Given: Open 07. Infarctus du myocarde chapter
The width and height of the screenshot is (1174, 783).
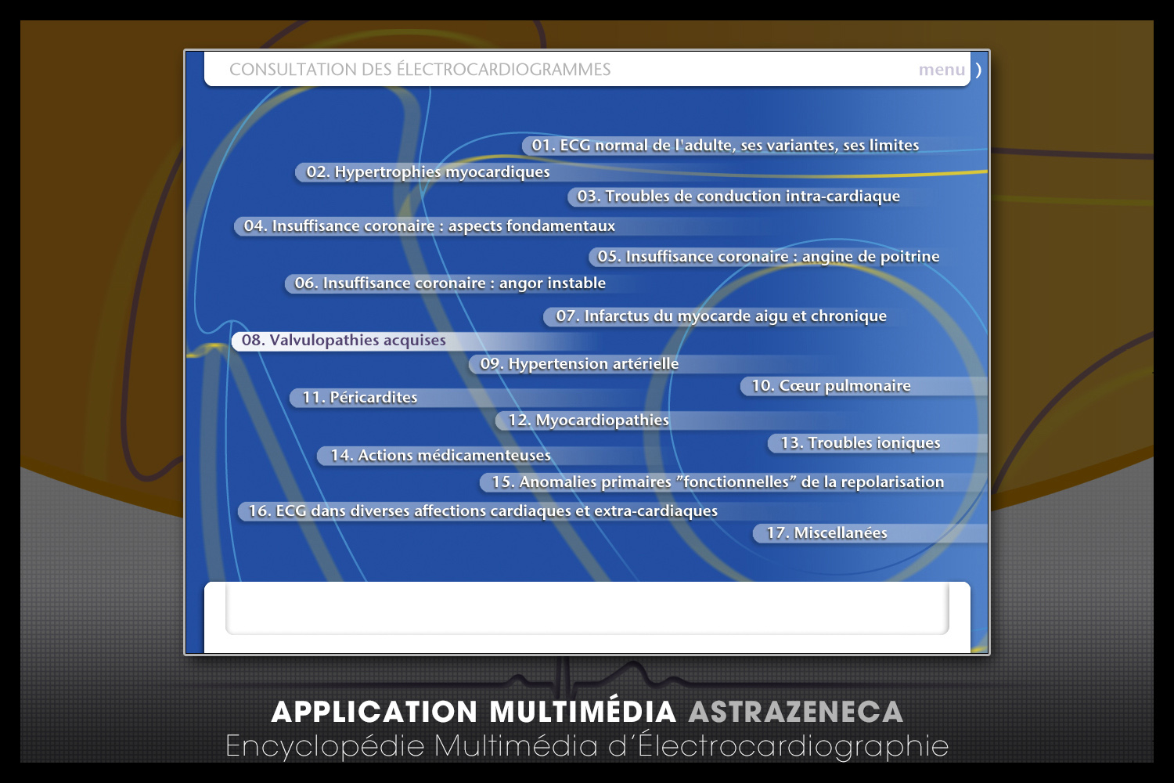Looking at the screenshot, I should 721,316.
